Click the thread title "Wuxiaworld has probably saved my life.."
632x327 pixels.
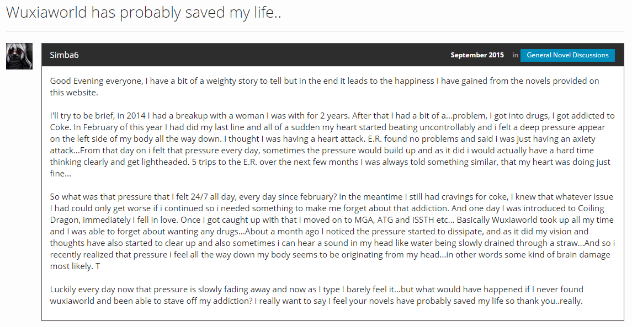144,13
